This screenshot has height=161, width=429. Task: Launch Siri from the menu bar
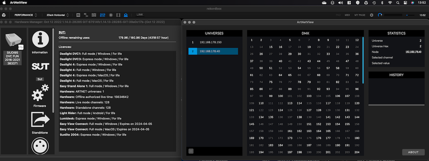coord(412,3)
